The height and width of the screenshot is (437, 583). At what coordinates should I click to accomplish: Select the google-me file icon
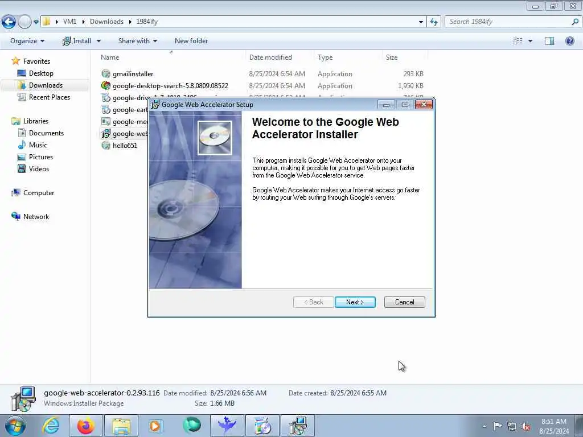point(106,121)
